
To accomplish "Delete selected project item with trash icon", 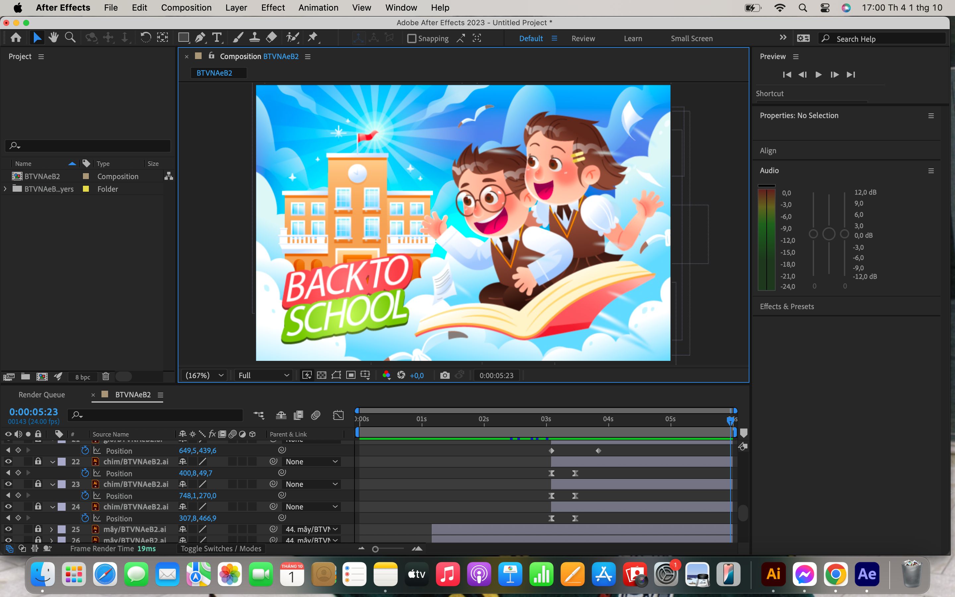I will click(x=105, y=377).
